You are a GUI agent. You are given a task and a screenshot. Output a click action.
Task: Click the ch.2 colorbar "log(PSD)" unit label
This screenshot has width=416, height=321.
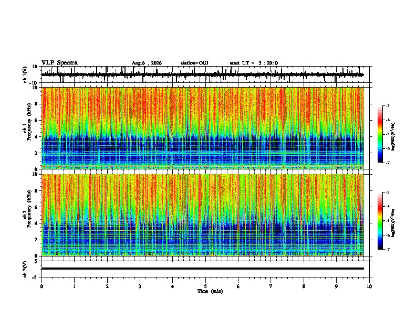(x=393, y=223)
